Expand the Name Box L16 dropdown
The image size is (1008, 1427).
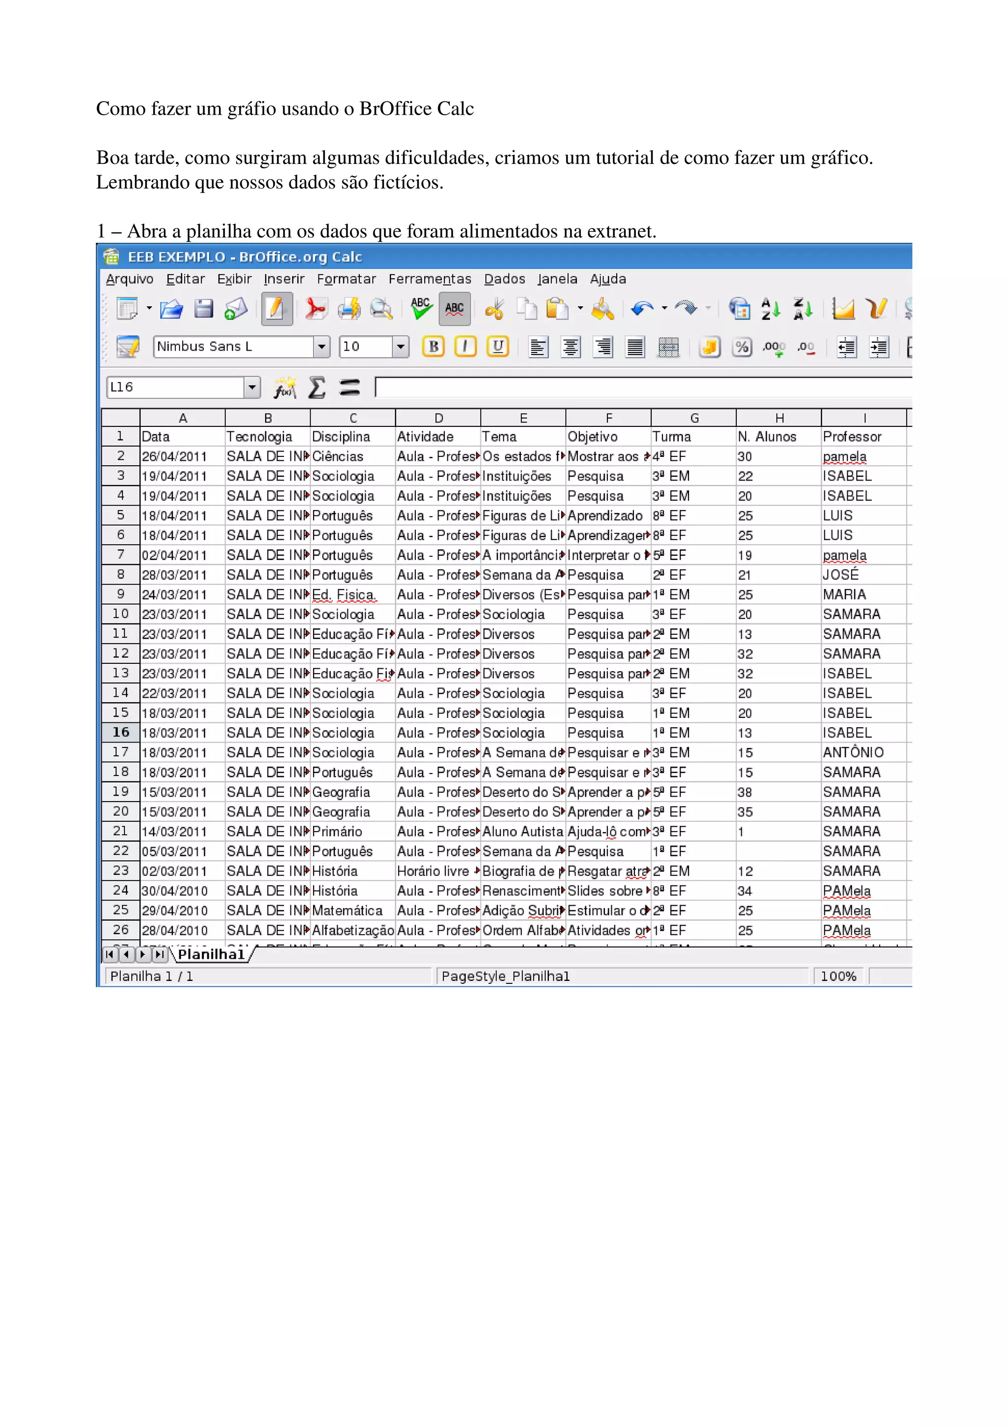pyautogui.click(x=252, y=387)
